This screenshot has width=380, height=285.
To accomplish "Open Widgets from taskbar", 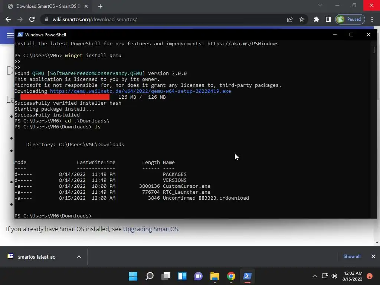I will click(182, 276).
